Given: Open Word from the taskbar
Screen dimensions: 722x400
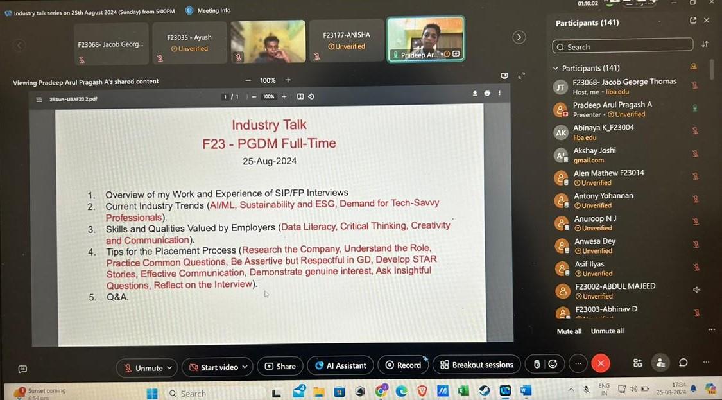Looking at the screenshot, I should (x=526, y=390).
